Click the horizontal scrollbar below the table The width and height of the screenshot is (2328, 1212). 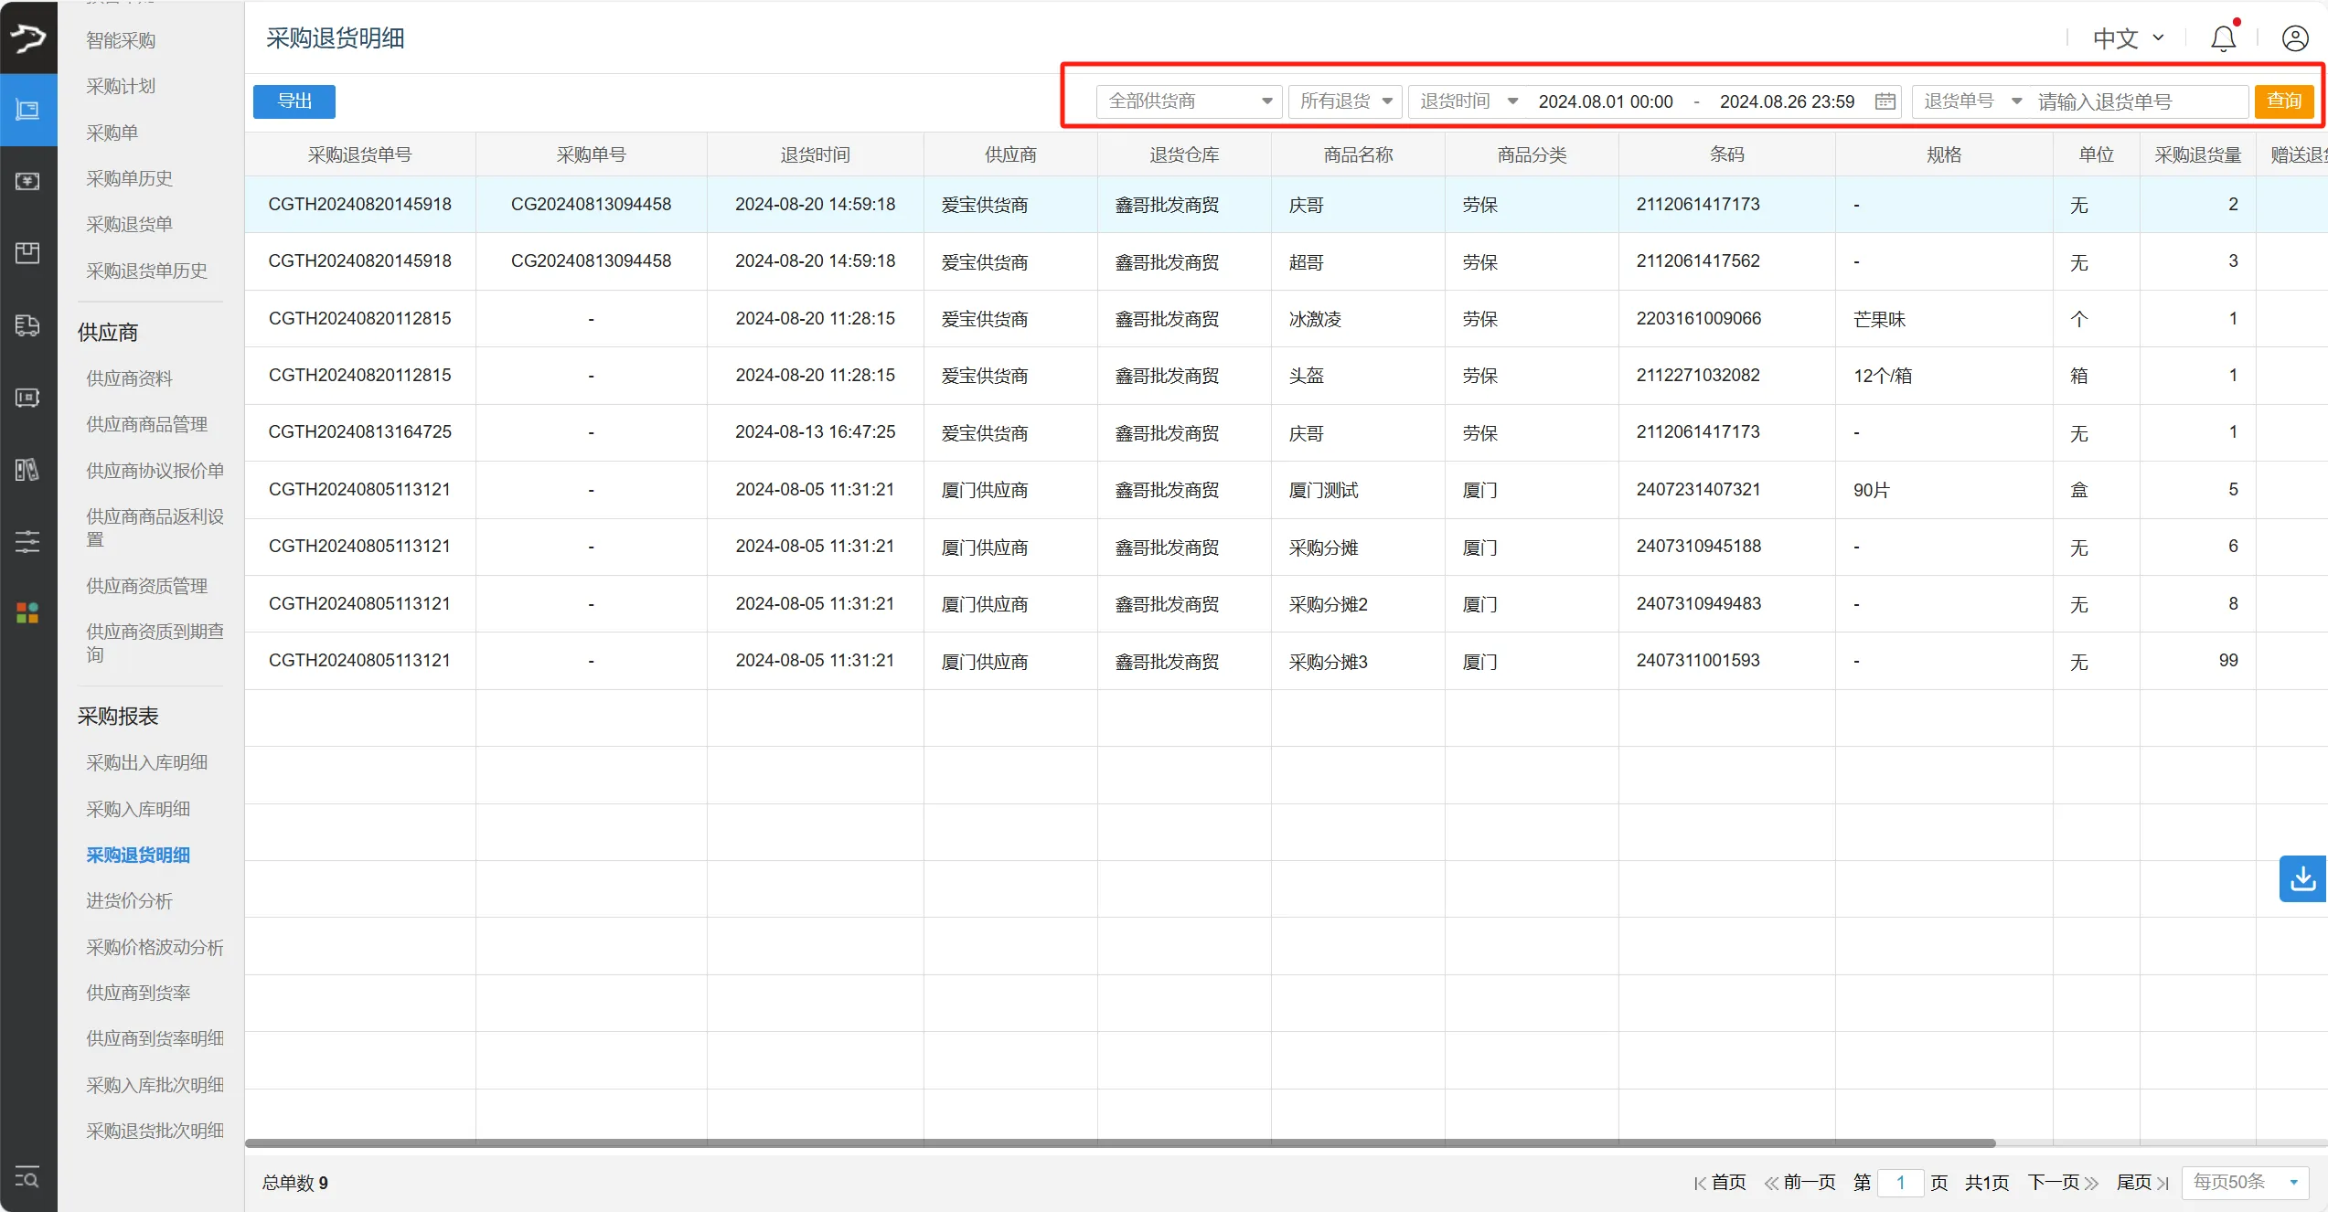click(x=1120, y=1143)
